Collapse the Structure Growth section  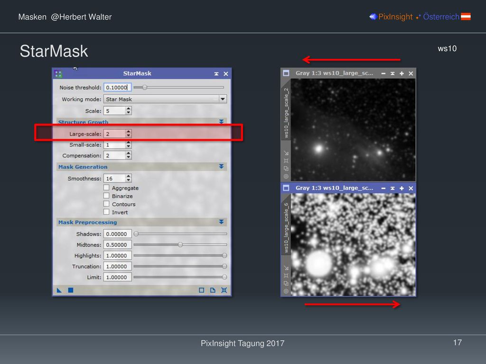click(221, 122)
